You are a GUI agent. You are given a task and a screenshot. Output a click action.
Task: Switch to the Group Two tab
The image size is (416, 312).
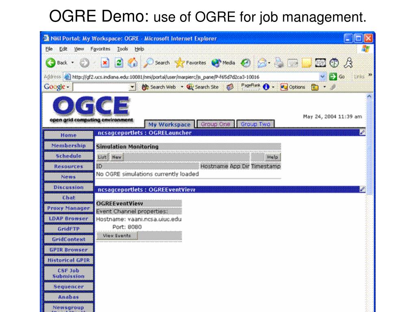tap(256, 124)
